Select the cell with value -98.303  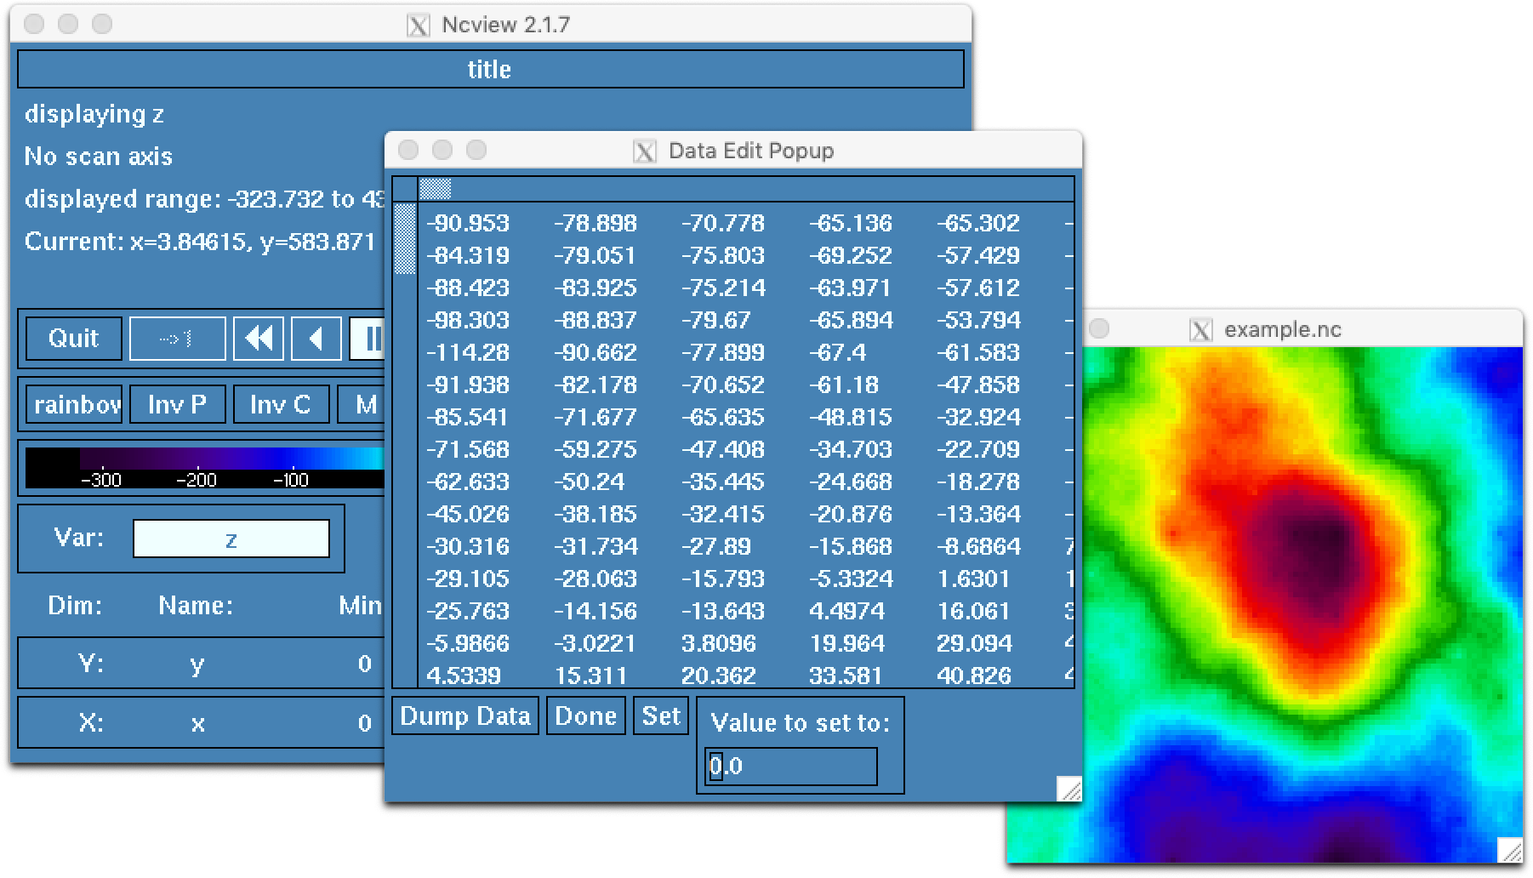pyautogui.click(x=468, y=320)
